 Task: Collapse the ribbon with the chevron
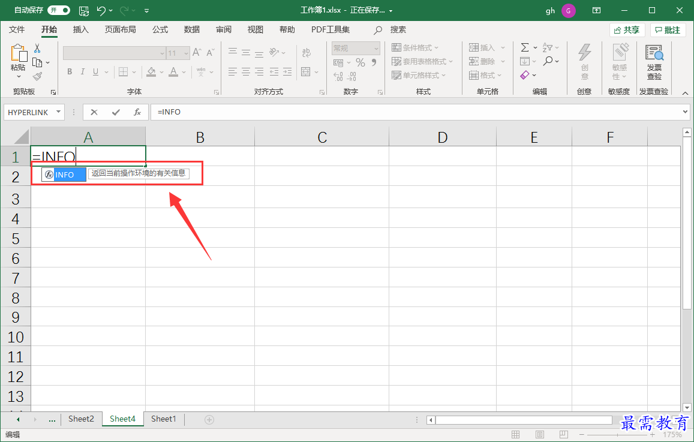tap(685, 94)
